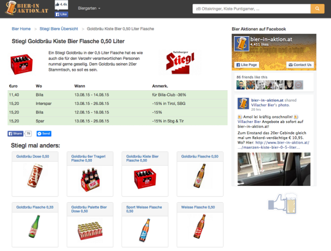Click the six-pack carrier product image
The width and height of the screenshot is (331, 251).
click(90, 180)
